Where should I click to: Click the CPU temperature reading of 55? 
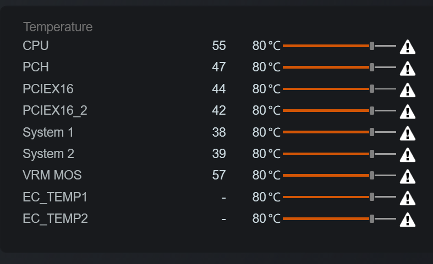[219, 46]
